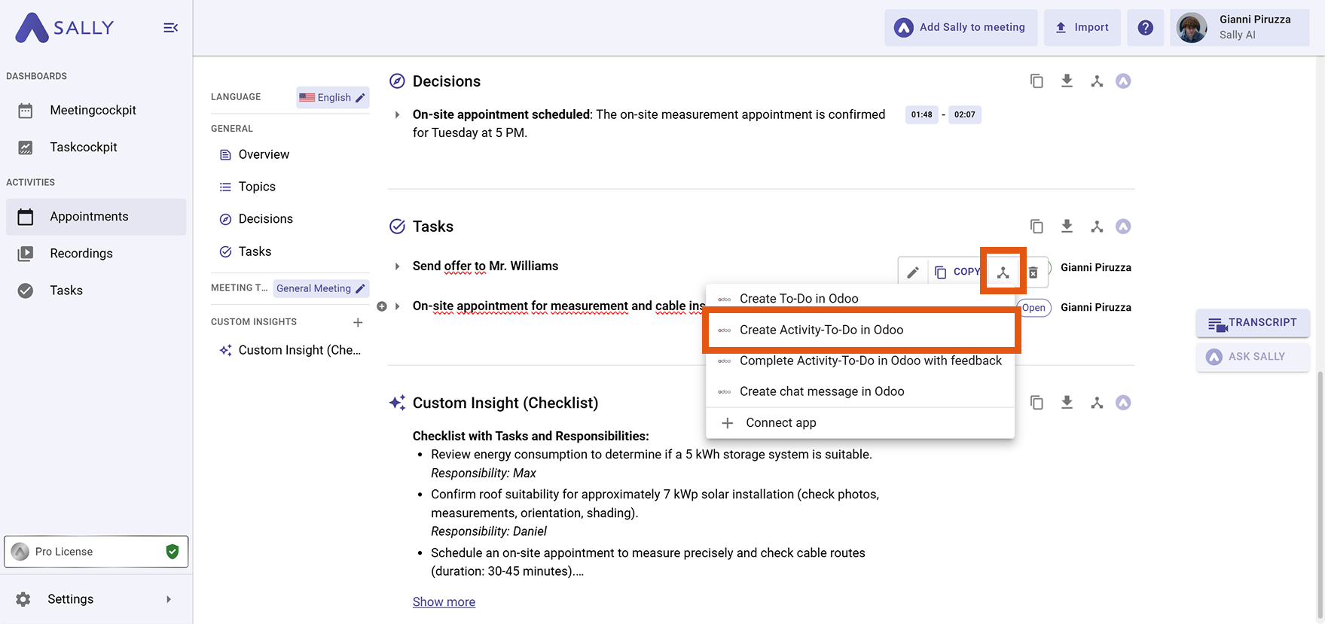The height and width of the screenshot is (624, 1325).
Task: Click Sally icon in Tasks header
Action: coord(1123,227)
